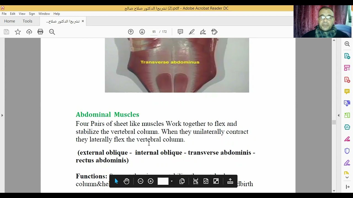Open the Create PDF tool
Viewport: 353px width, 198px height.
(x=347, y=79)
